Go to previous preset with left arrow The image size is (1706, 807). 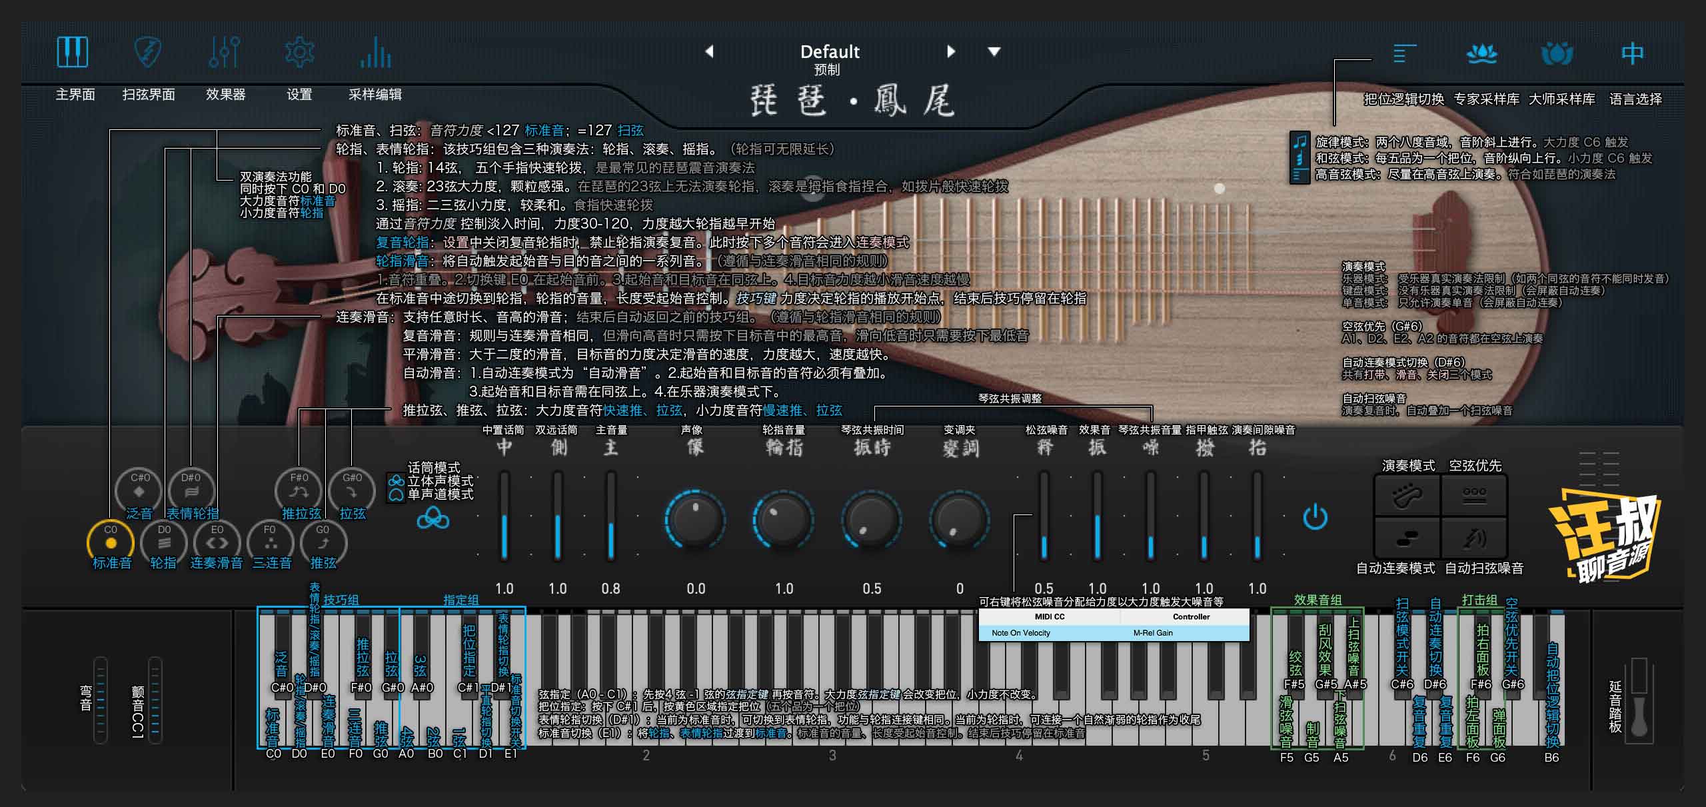(709, 51)
